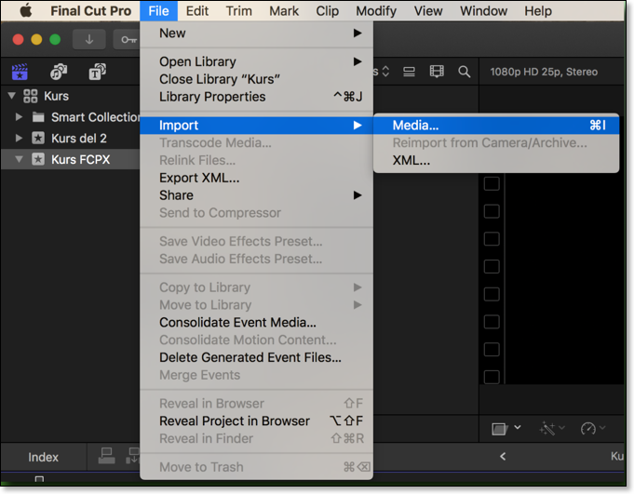Choose Close Library "Kurs"

coord(256,79)
